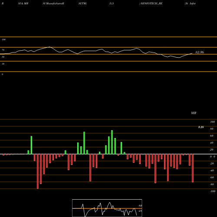Click the 8.28 value near the MR scale
217x217 pixels.
(x=201, y=127)
